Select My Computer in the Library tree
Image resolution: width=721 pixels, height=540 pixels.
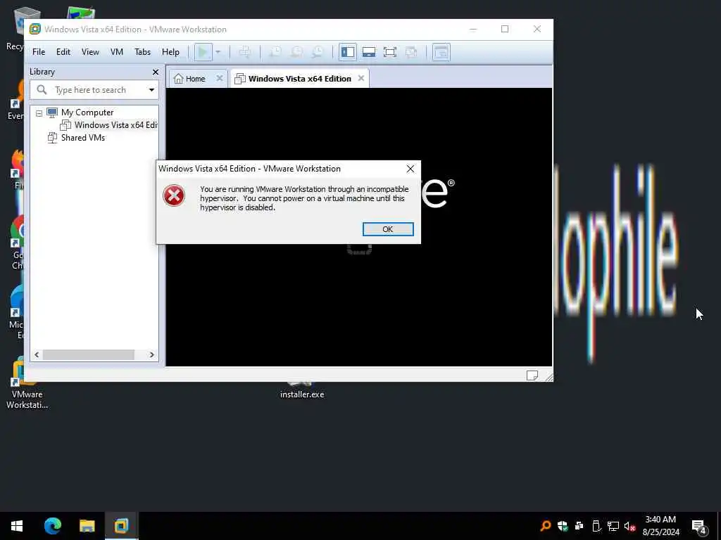[87, 112]
